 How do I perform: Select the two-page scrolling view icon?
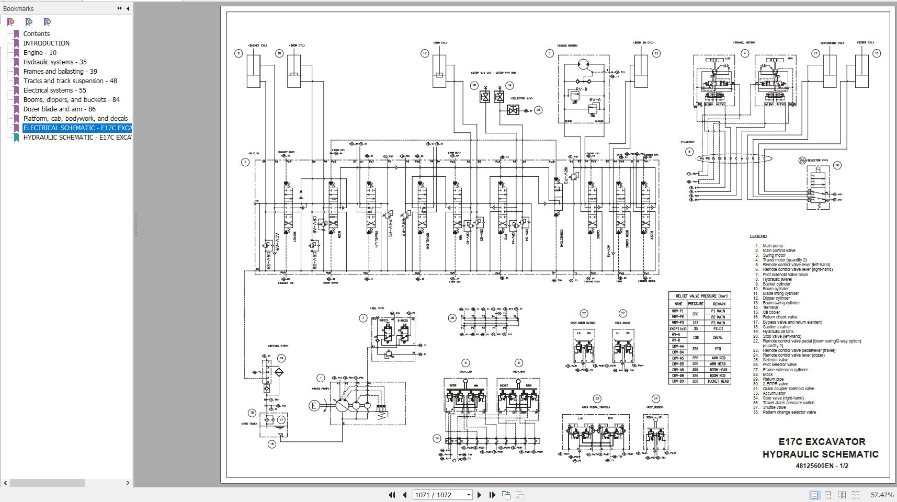point(856,494)
